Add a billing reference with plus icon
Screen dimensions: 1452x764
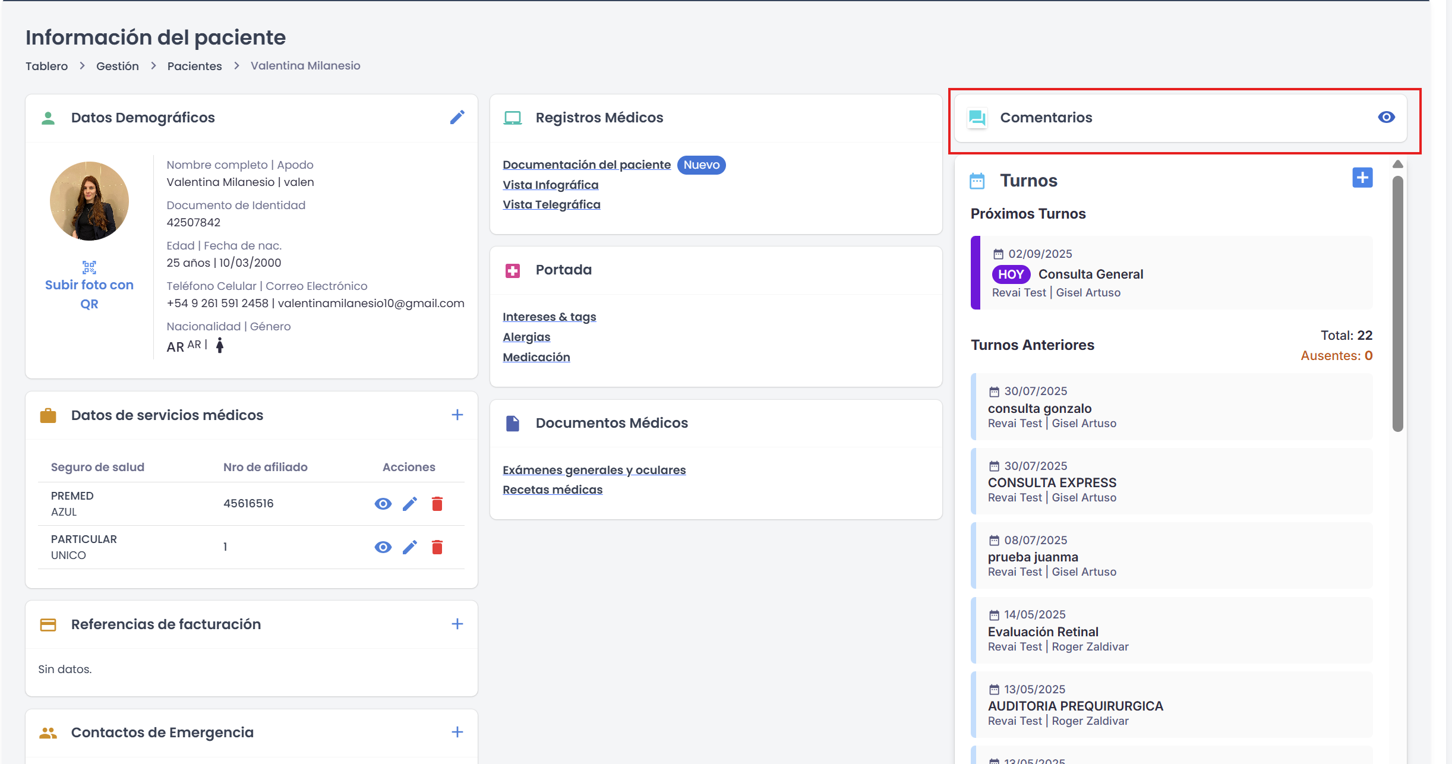point(457,624)
